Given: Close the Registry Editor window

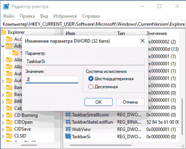Looking at the screenshot, I should 177,6.
